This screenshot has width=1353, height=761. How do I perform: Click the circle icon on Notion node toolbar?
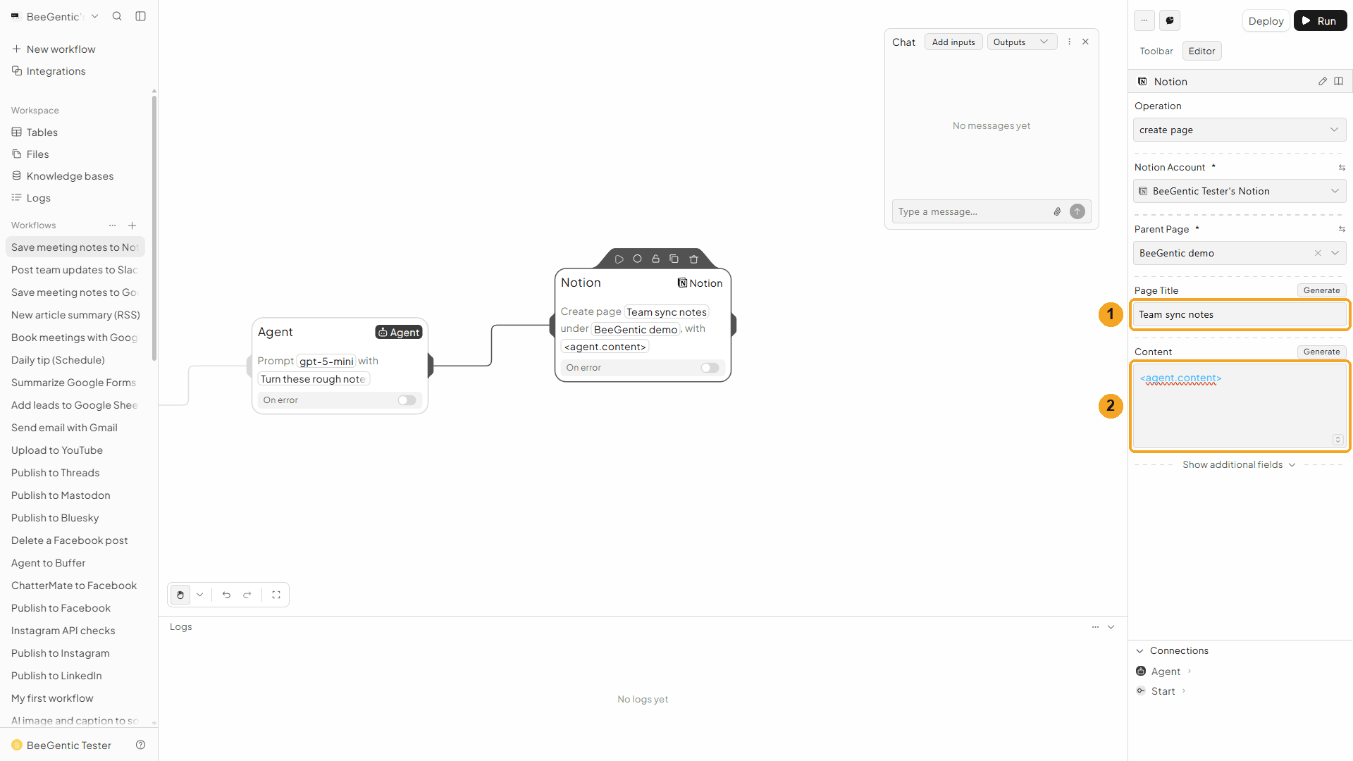[637, 259]
